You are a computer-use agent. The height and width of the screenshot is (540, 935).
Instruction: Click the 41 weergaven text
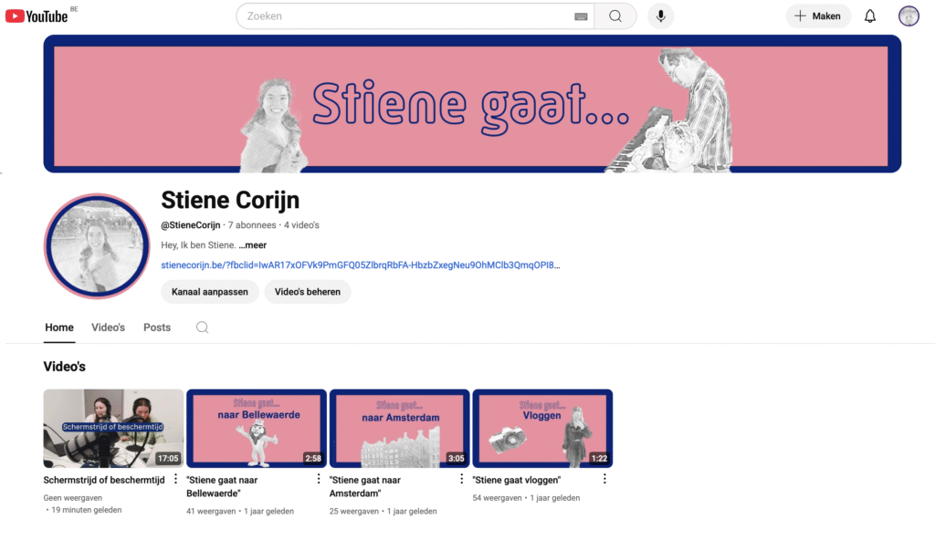[x=211, y=512]
